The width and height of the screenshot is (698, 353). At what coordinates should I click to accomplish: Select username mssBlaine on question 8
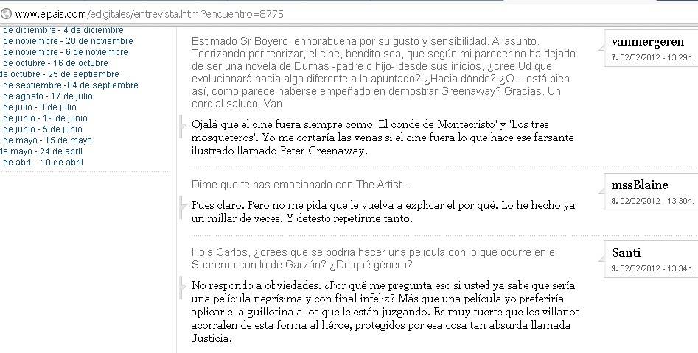pyautogui.click(x=640, y=185)
